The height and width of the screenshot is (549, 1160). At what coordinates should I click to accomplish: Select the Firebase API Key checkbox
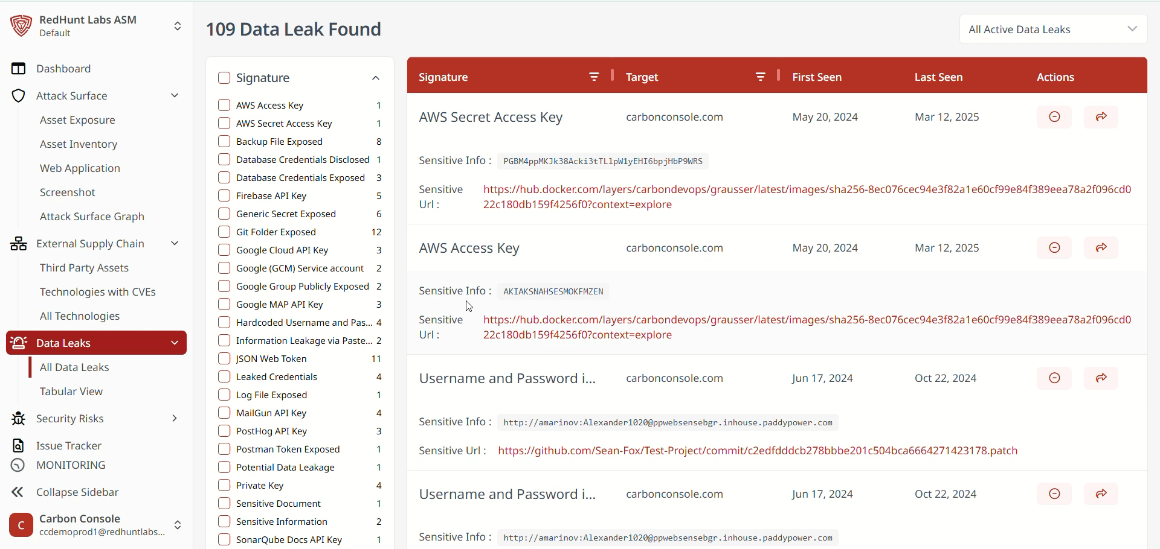tap(224, 195)
